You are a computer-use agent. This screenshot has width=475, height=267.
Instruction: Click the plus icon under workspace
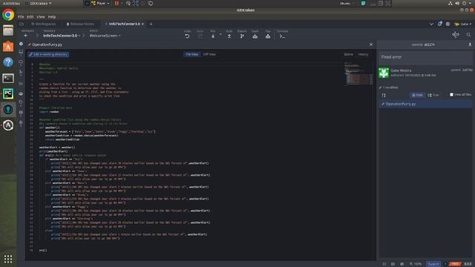click(25, 36)
